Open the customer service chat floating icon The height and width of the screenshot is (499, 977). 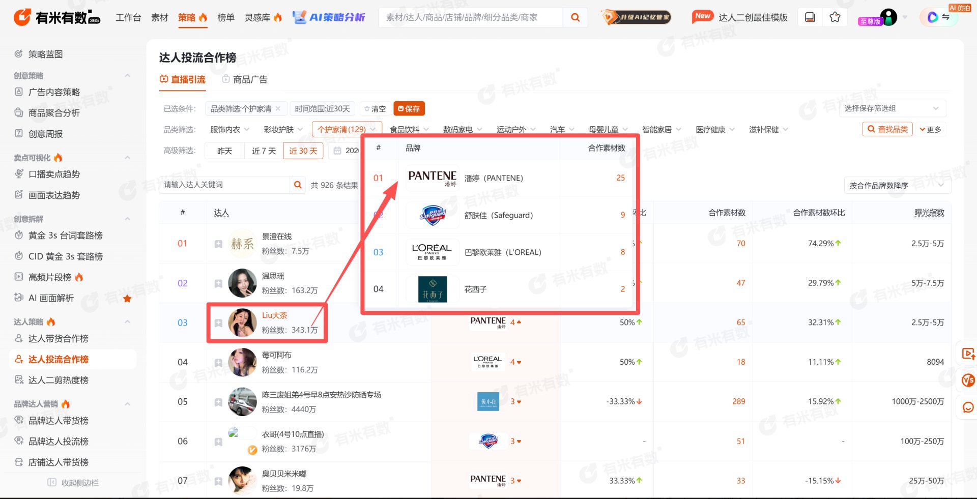pyautogui.click(x=968, y=407)
